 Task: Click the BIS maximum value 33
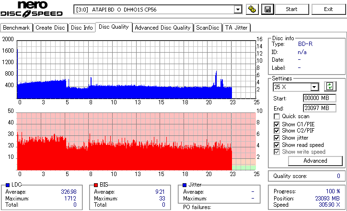point(162,199)
